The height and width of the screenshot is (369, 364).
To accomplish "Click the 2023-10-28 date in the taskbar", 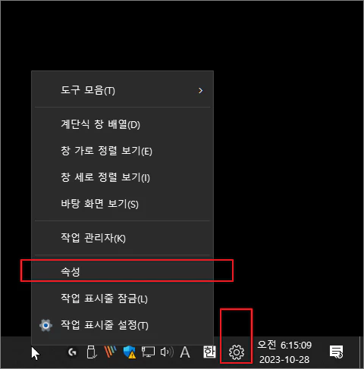I will pyautogui.click(x=284, y=359).
